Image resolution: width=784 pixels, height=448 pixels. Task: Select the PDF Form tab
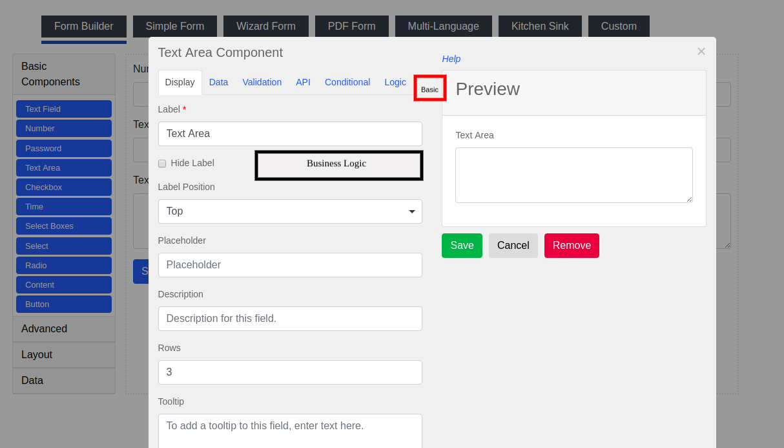351,26
